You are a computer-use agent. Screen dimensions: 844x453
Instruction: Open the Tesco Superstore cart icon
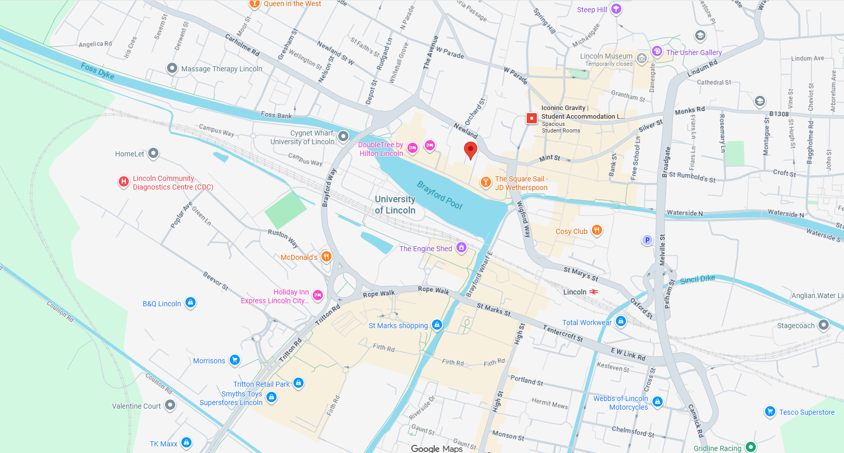770,411
